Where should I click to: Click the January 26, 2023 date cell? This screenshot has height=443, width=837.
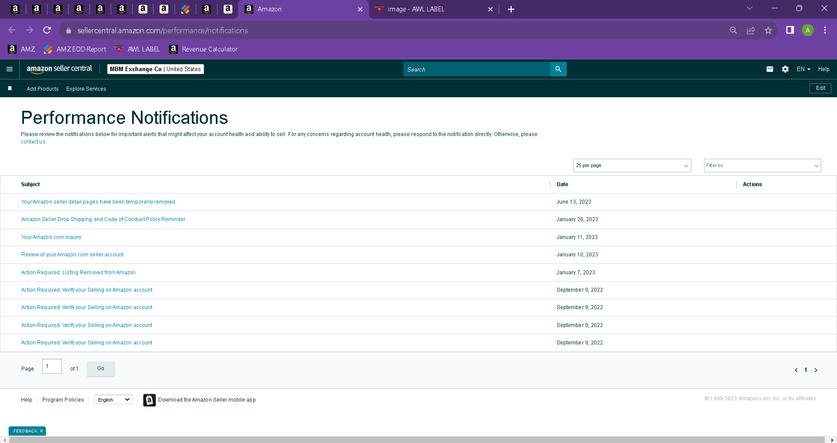click(577, 219)
